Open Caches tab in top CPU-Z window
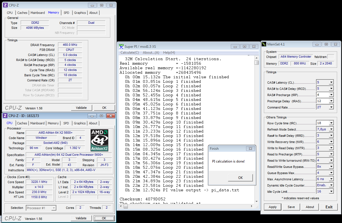The image size is (342, 223). [x=22, y=13]
